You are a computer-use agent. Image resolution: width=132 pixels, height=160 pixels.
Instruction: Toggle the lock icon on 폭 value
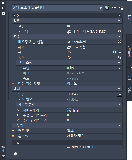120,52
